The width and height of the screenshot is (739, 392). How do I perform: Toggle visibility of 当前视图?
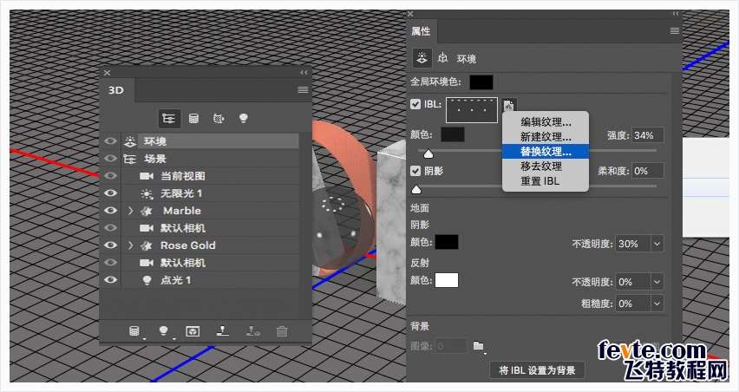111,176
